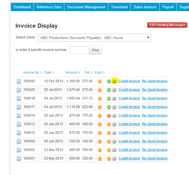This screenshot has height=175, width=189.
Task: Click Re-Send Invoice for invoice 100042
Action: tap(155, 81)
